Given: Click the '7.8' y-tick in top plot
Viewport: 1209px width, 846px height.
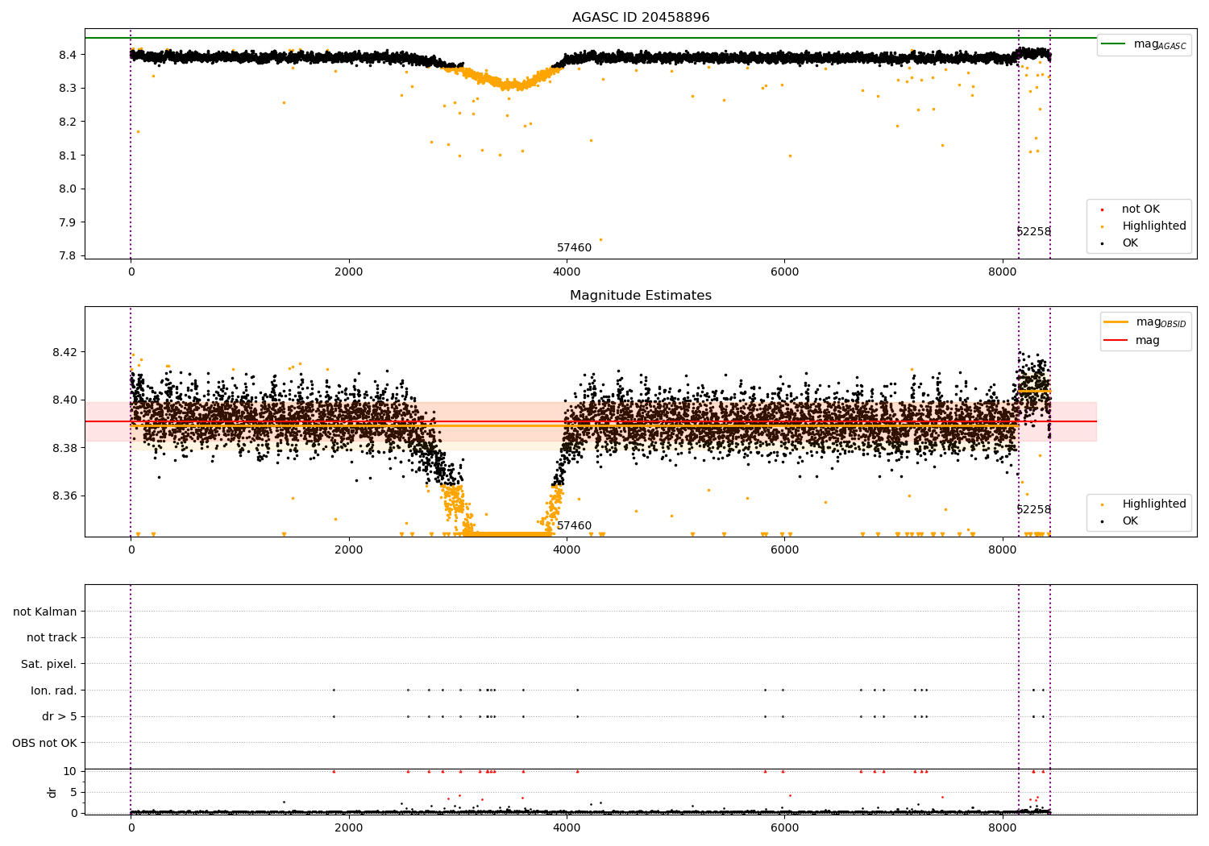Looking at the screenshot, I should [67, 256].
